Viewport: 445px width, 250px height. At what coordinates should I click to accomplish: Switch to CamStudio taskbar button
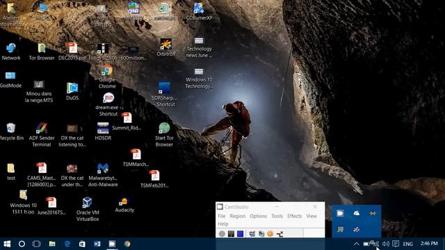pyautogui.click(x=112, y=244)
